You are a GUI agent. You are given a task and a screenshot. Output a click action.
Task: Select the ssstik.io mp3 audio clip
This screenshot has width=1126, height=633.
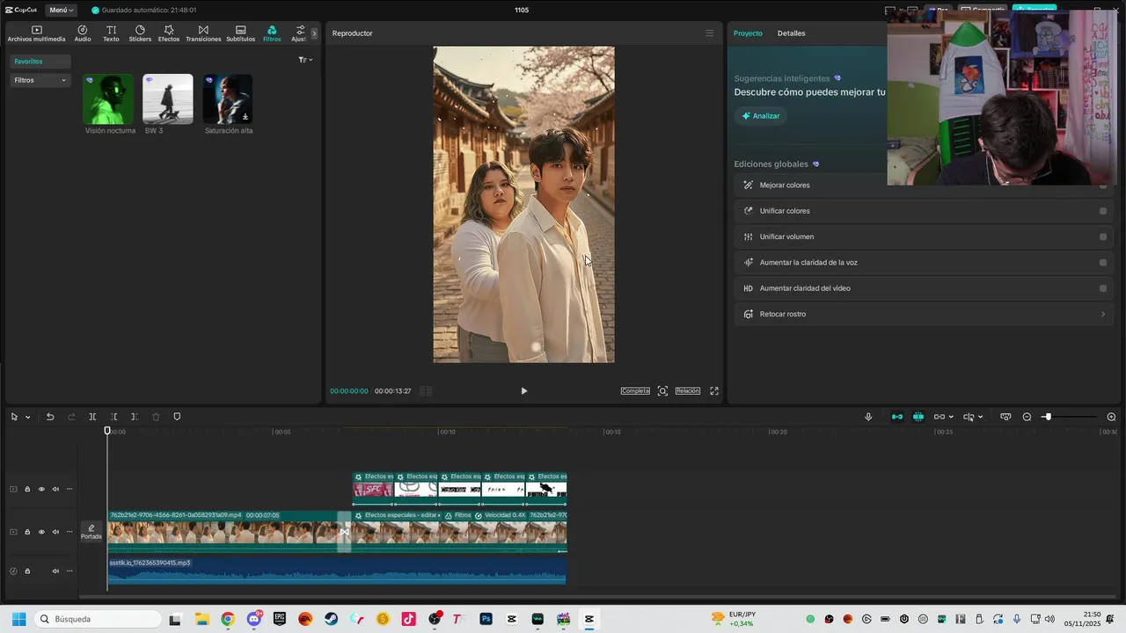click(x=337, y=571)
